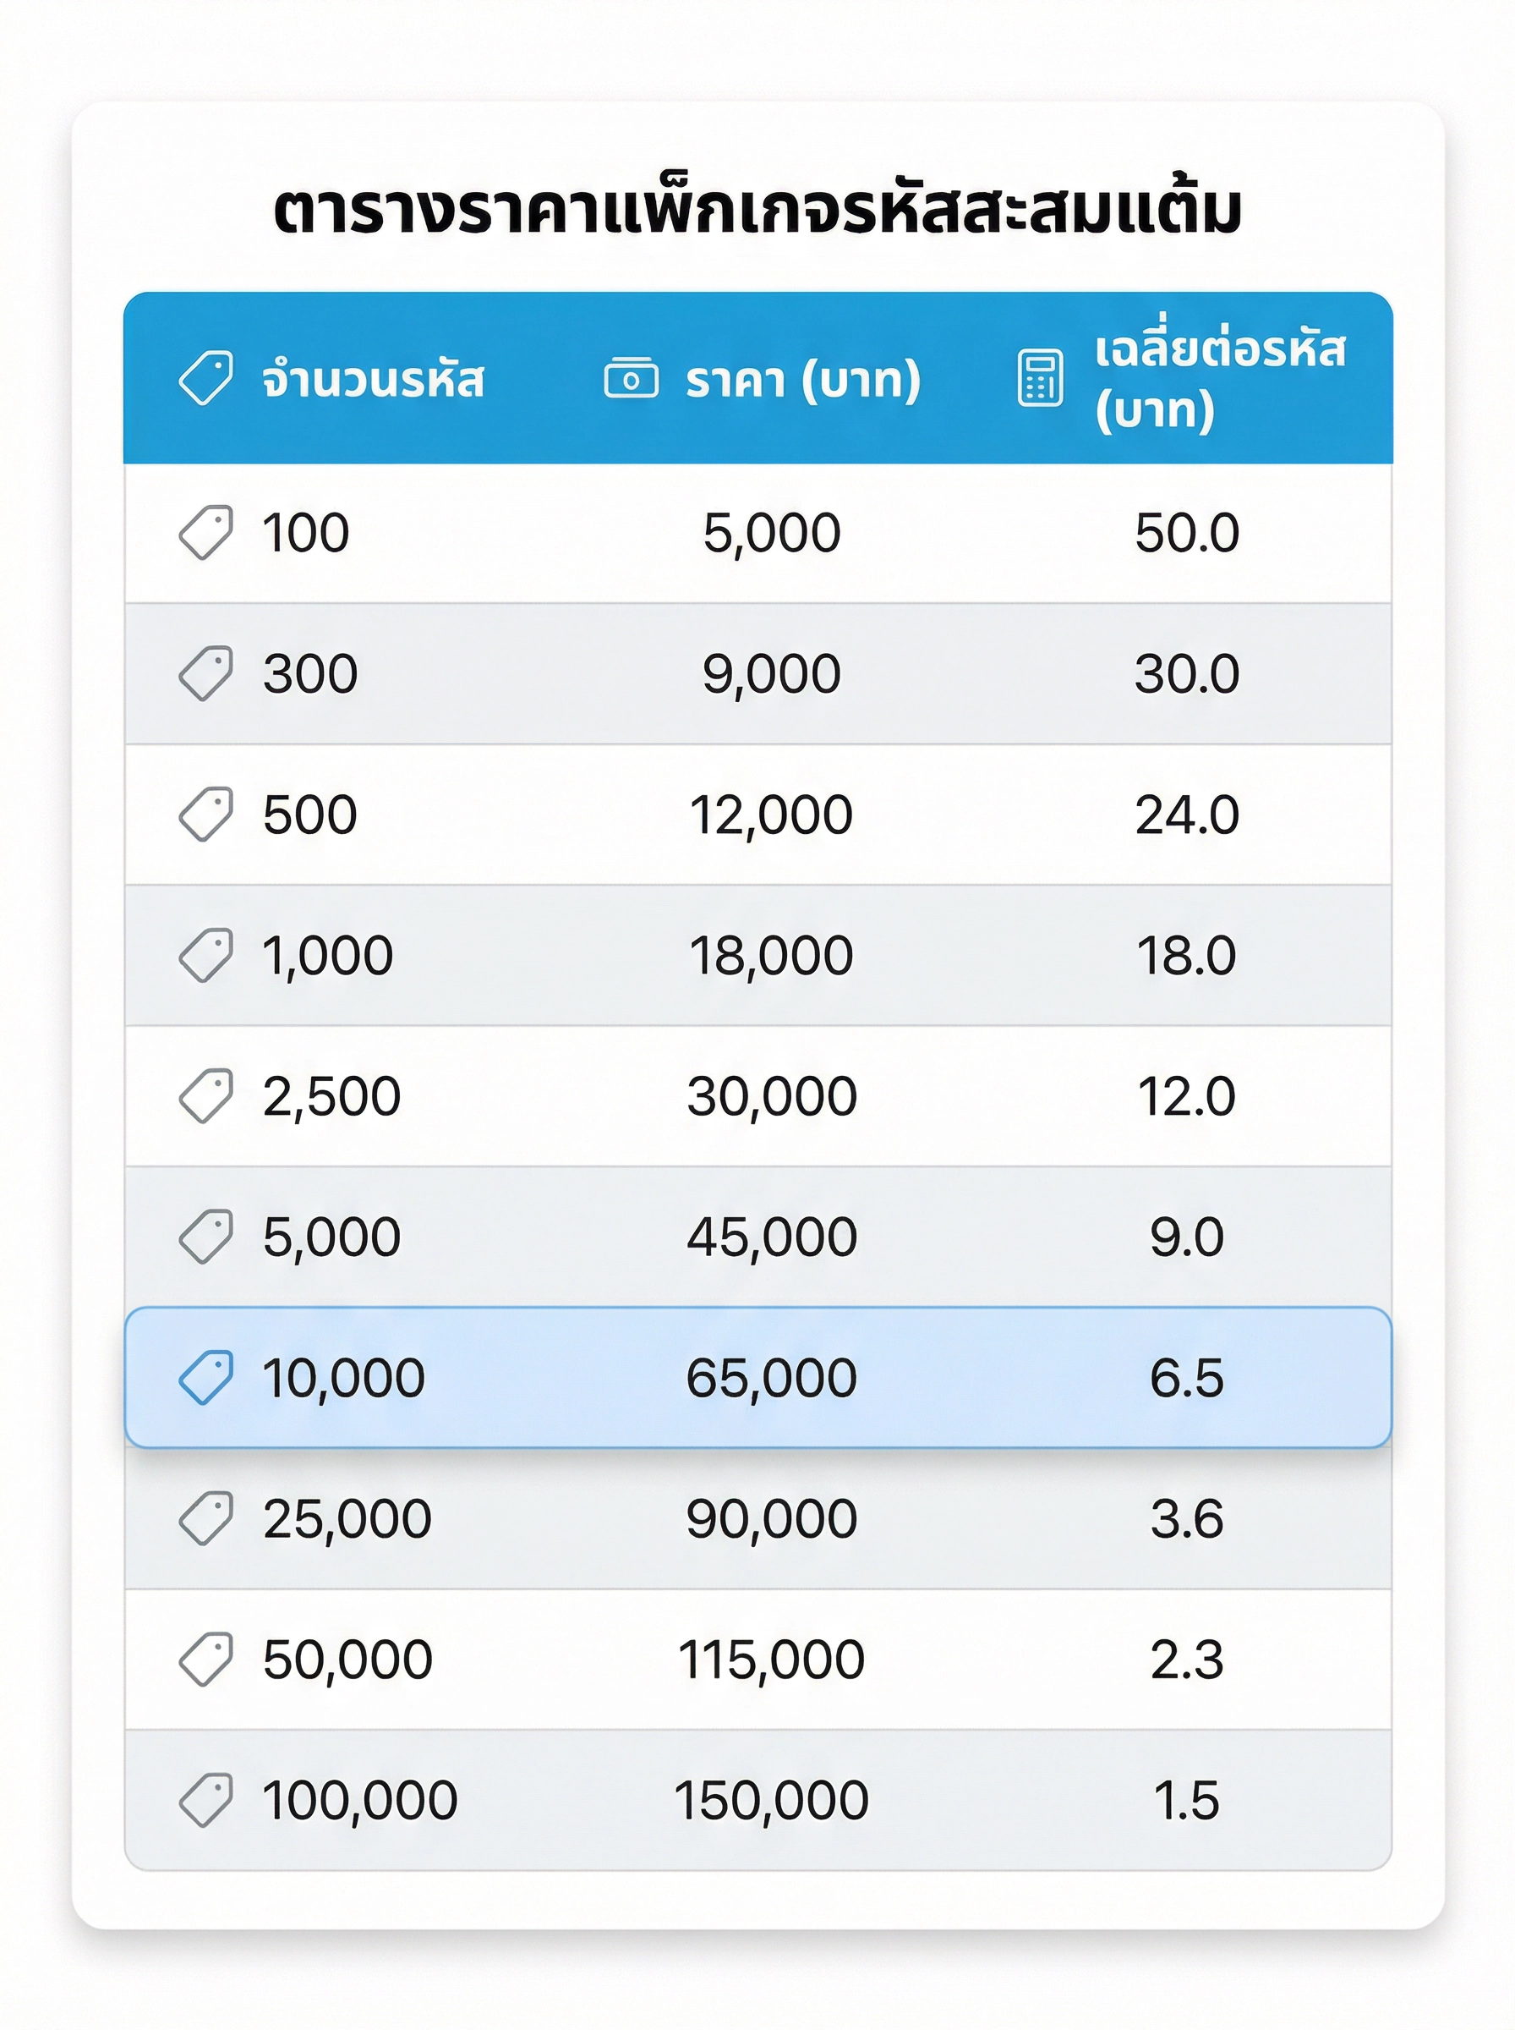This screenshot has height=2030, width=1515.
Task: Click the 45,000 price cell
Action: pos(770,1237)
